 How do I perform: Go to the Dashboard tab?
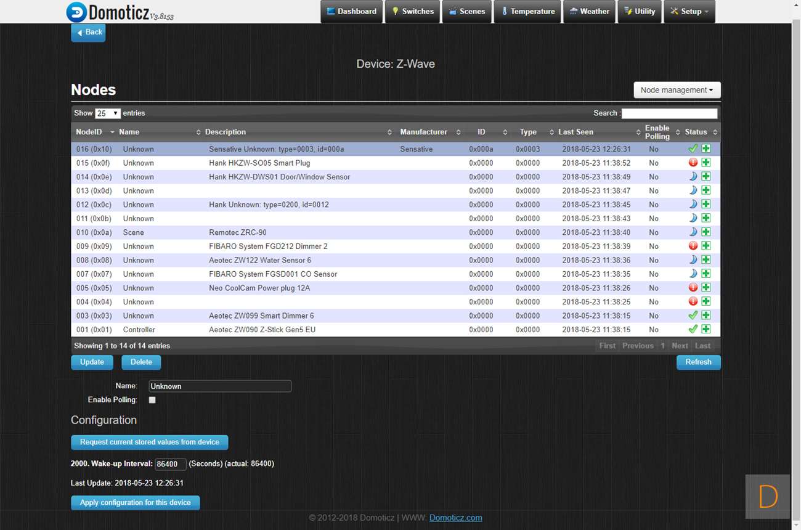click(351, 12)
